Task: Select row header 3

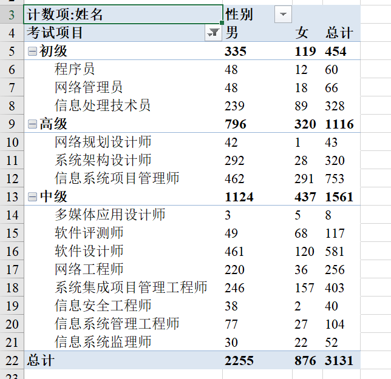Action: pos(12,14)
